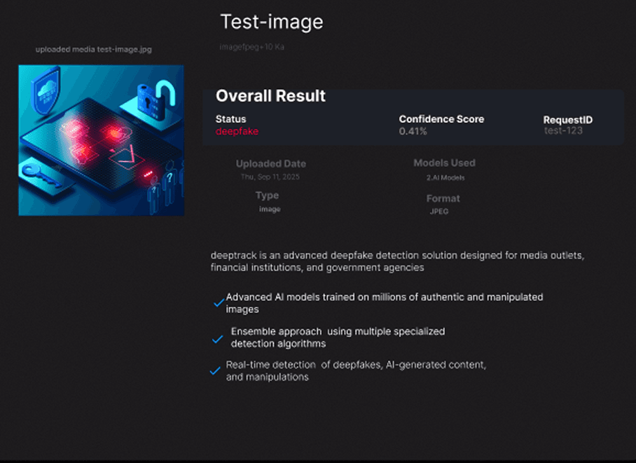Click the checkmark beside Real-time detection
This screenshot has height=463, width=636.
coord(215,371)
